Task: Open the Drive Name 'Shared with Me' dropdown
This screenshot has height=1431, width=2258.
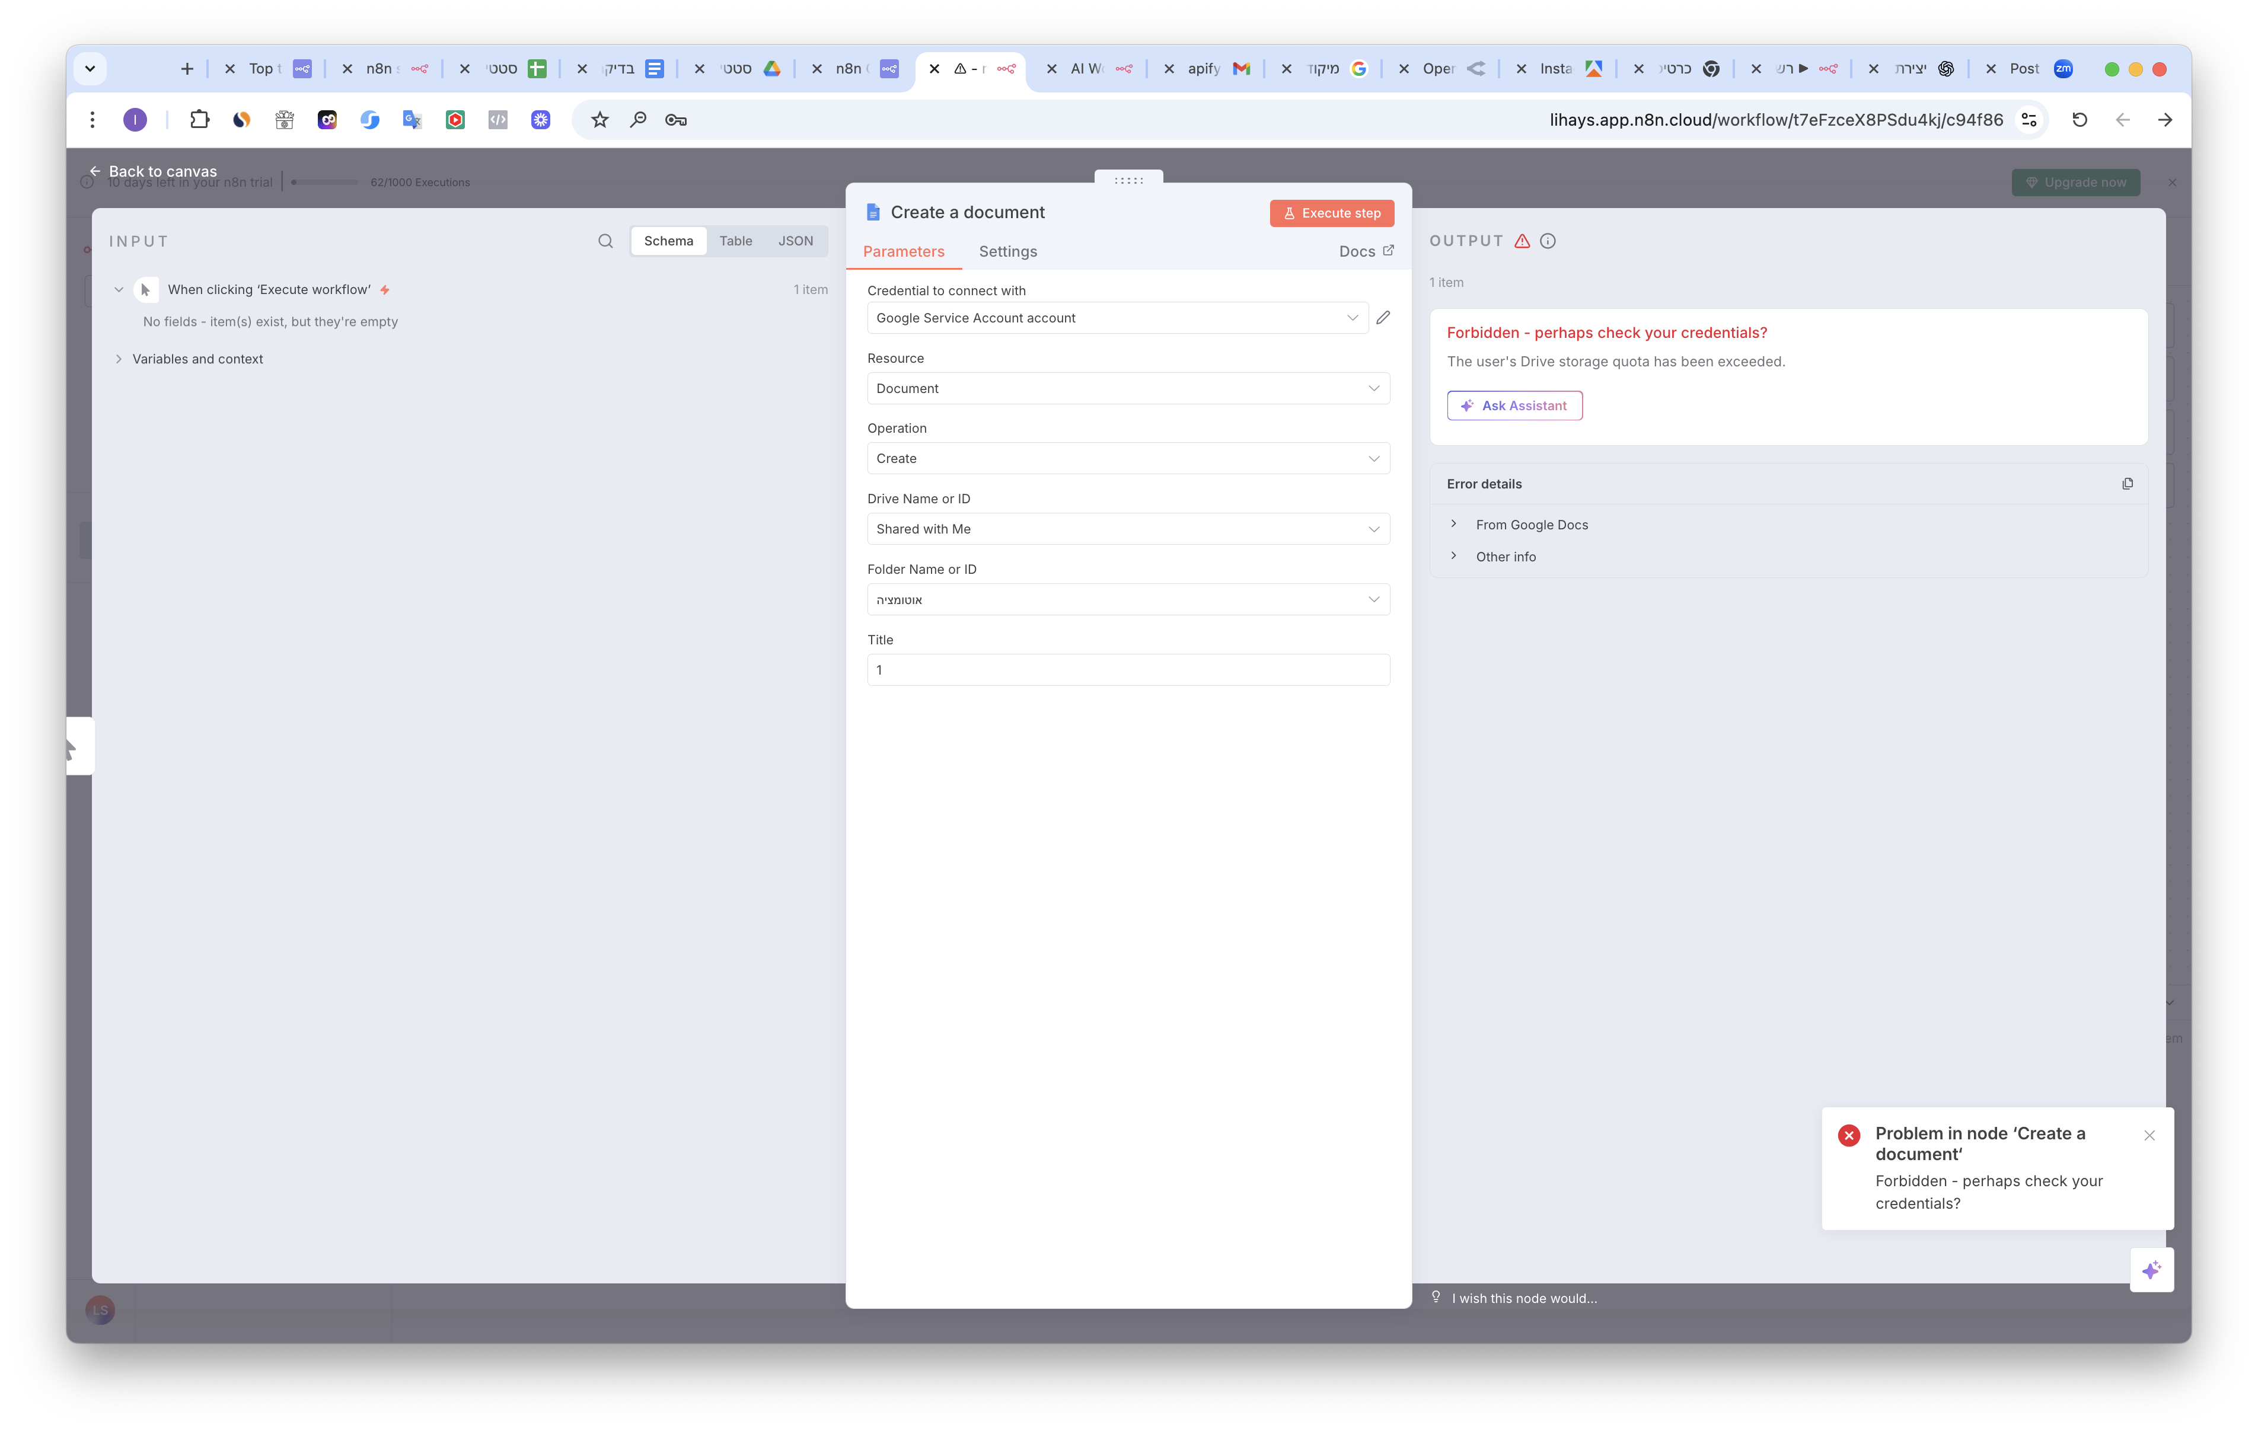Action: (1128, 529)
